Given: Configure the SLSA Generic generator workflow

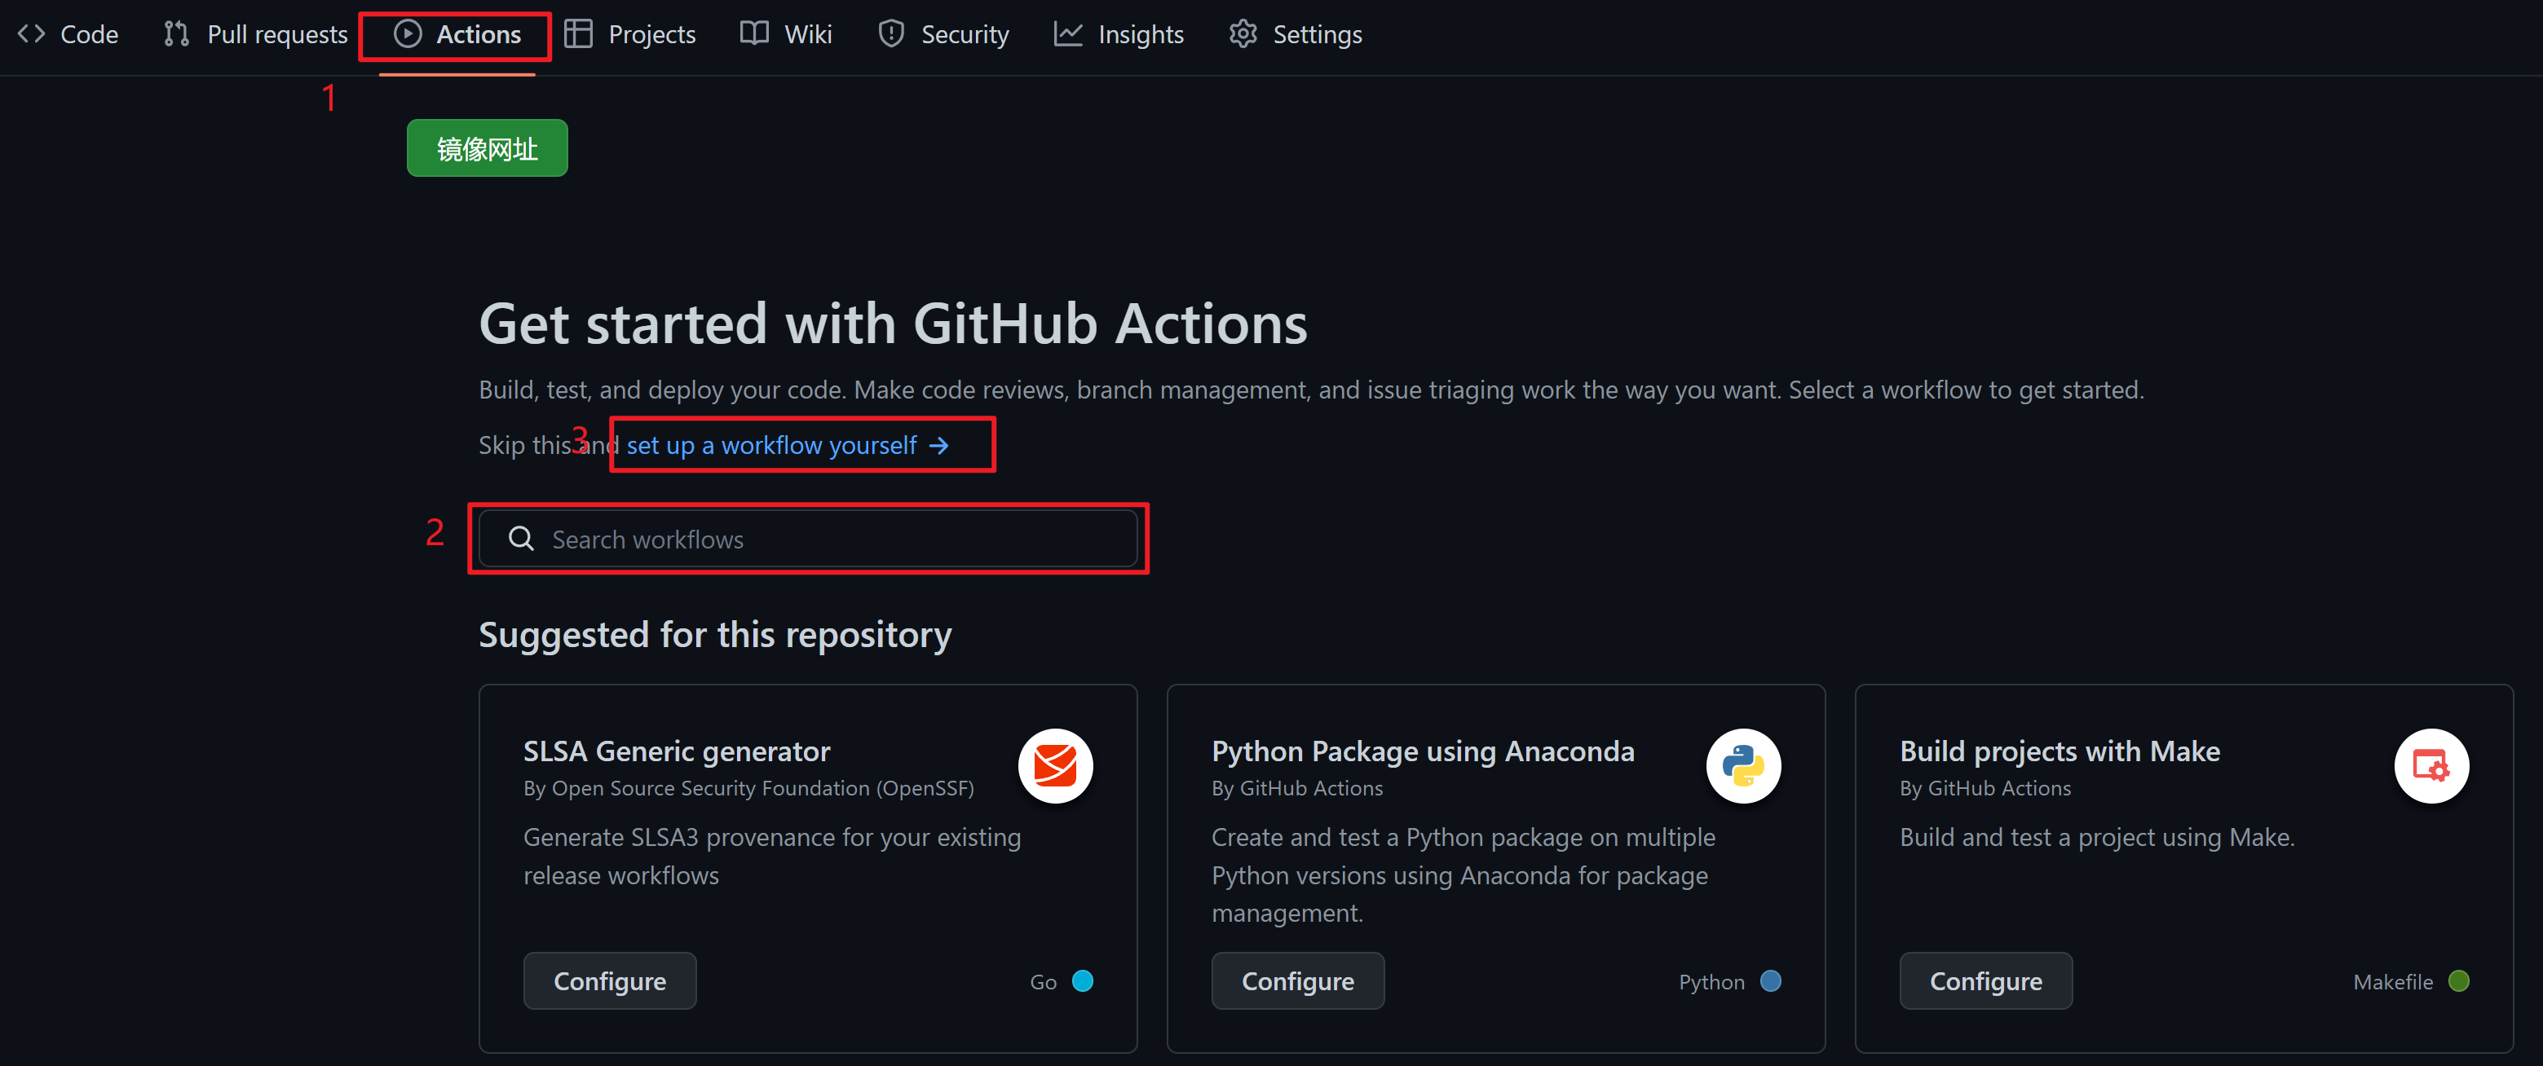Looking at the screenshot, I should [x=610, y=981].
